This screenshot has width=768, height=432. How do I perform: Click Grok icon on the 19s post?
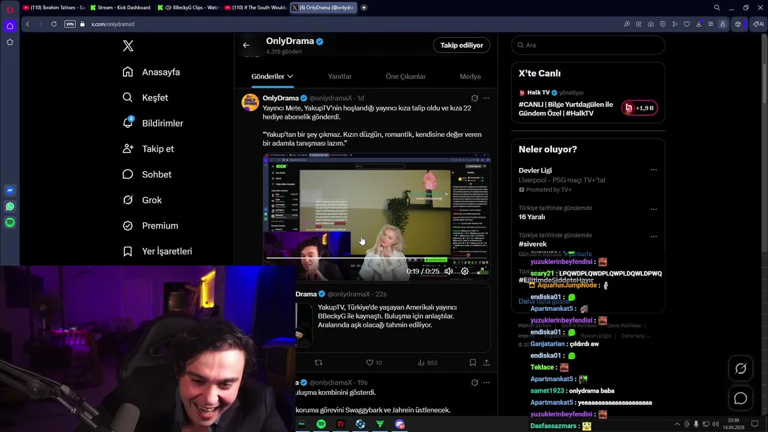[475, 382]
